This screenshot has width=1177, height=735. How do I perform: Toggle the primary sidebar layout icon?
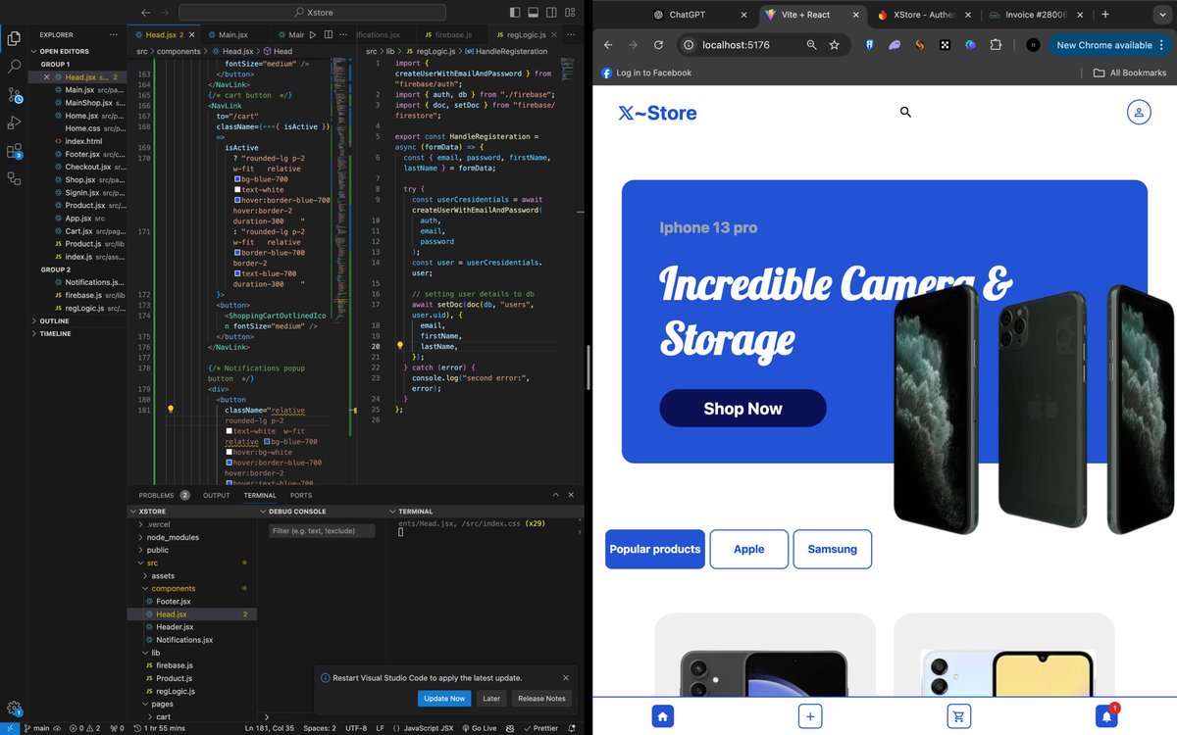coord(516,13)
